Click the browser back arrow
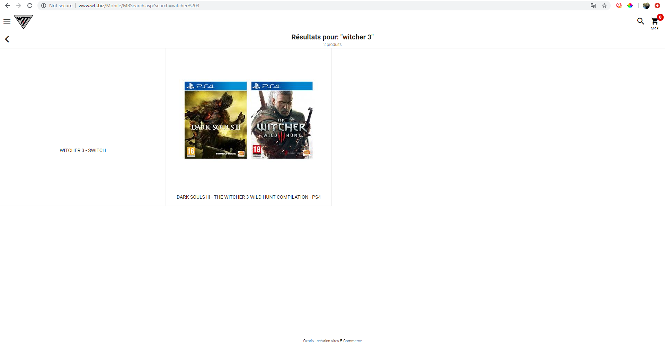This screenshot has height=347, width=665. tap(8, 6)
